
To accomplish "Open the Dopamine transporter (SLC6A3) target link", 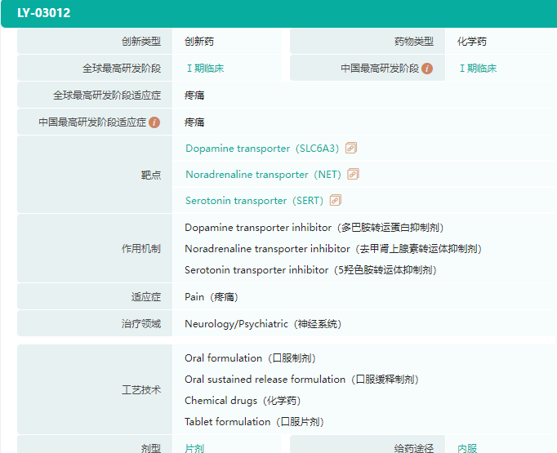I will [x=261, y=149].
